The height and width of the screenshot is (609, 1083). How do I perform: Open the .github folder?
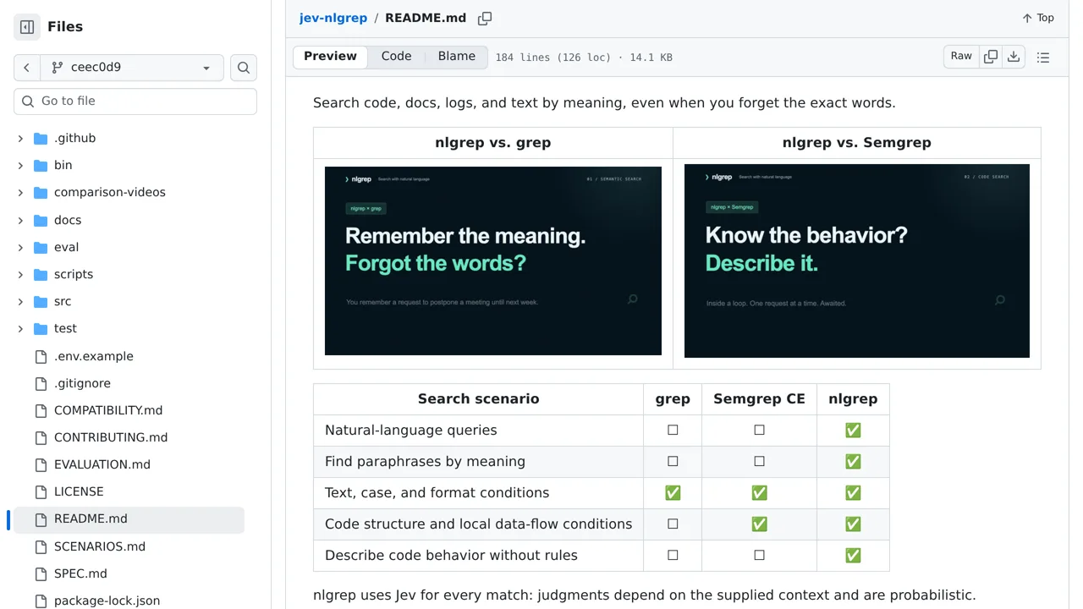[74, 139]
